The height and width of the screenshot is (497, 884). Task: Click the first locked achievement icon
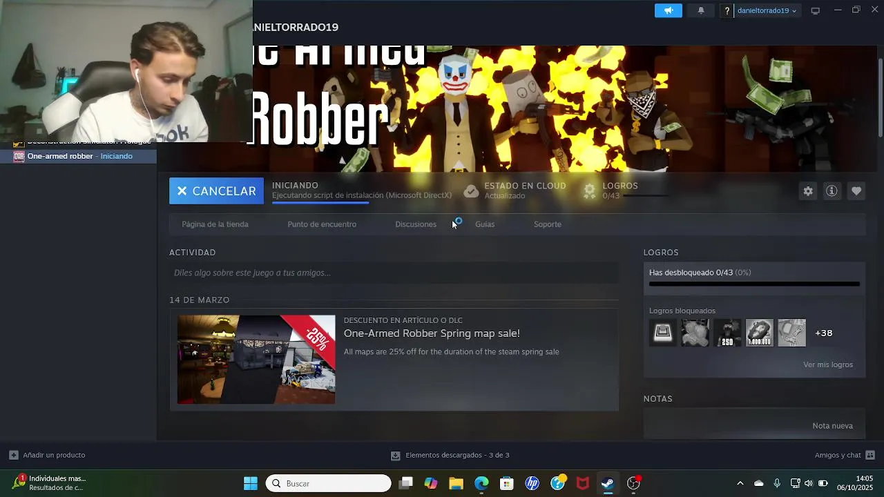663,333
